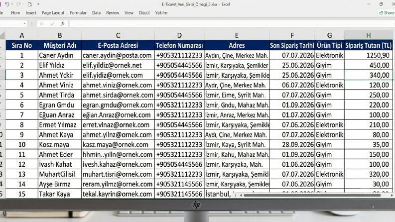Click the Share button
The width and height of the screenshot is (395, 222).
click(387, 12)
